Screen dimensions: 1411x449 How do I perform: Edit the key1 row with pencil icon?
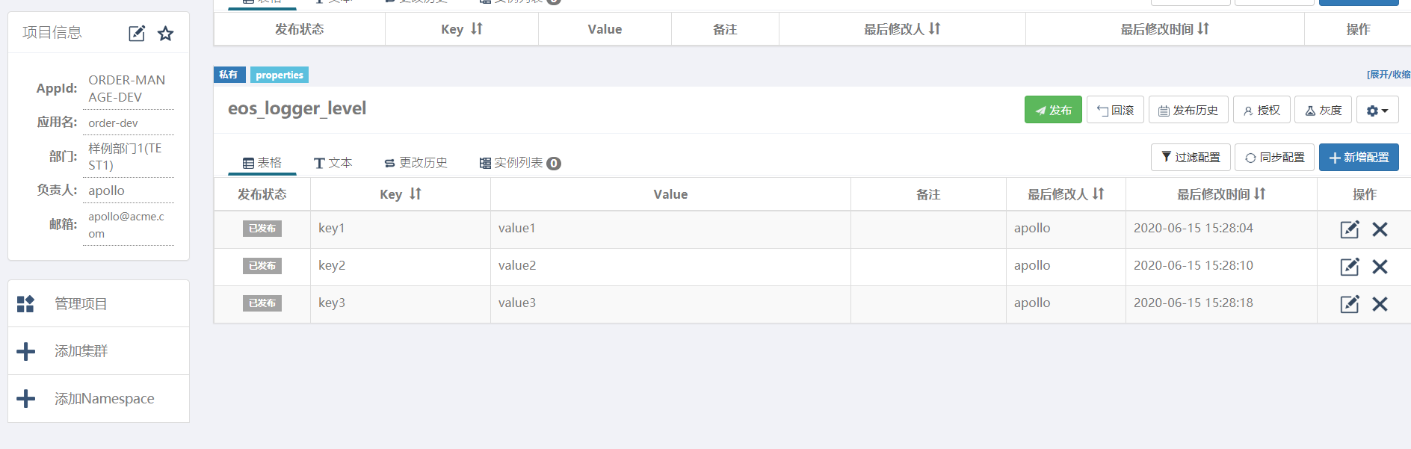1349,229
